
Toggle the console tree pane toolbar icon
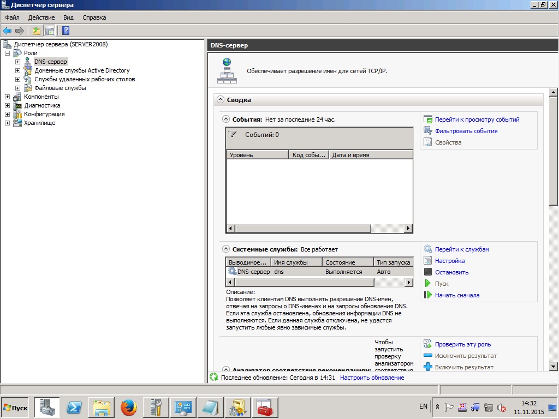(50, 31)
